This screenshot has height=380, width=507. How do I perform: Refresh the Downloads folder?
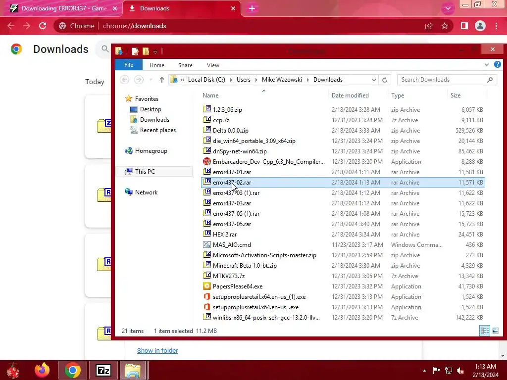(x=384, y=80)
